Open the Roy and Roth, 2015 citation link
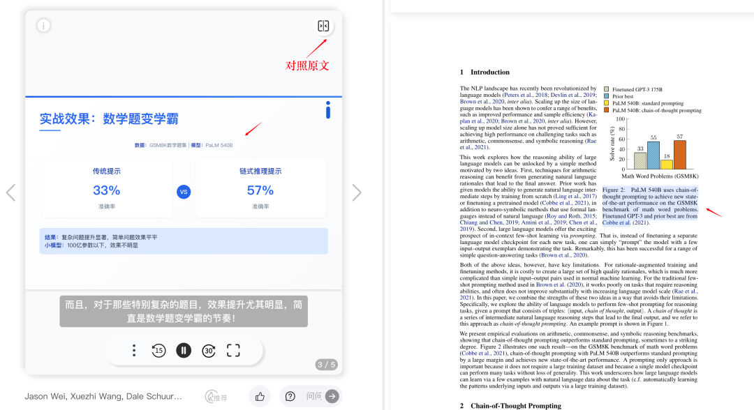The width and height of the screenshot is (754, 410). pyautogui.click(x=571, y=216)
